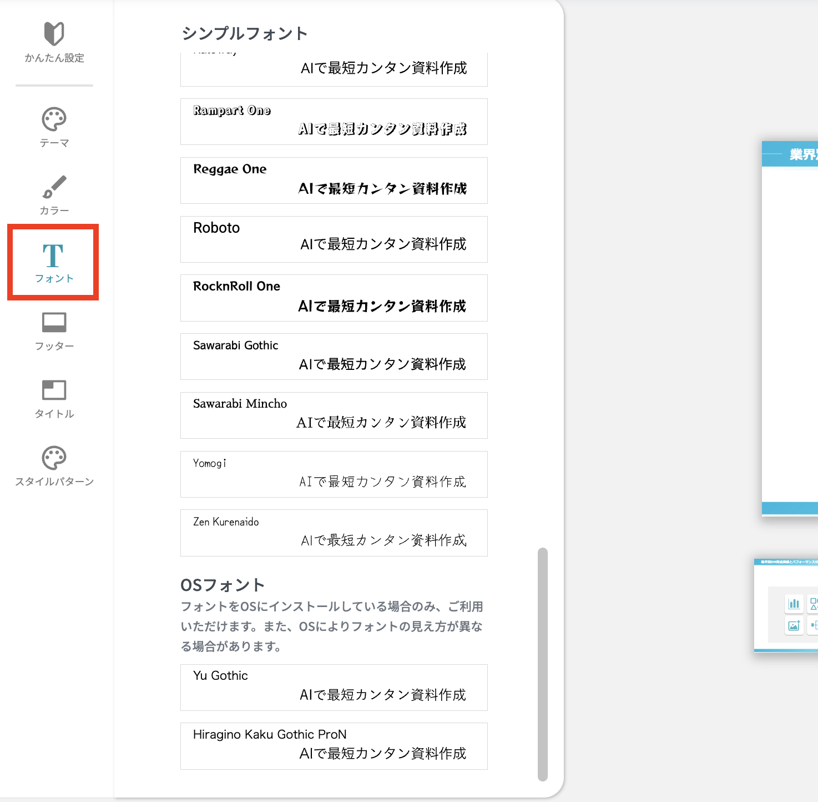Click the OSフォント section heading
818x802 pixels.
223,585
